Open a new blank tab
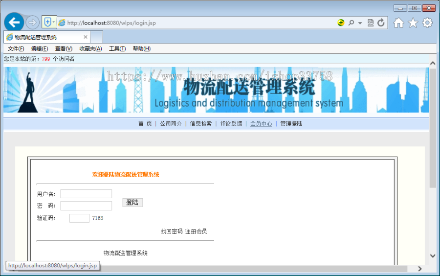 pos(96,37)
